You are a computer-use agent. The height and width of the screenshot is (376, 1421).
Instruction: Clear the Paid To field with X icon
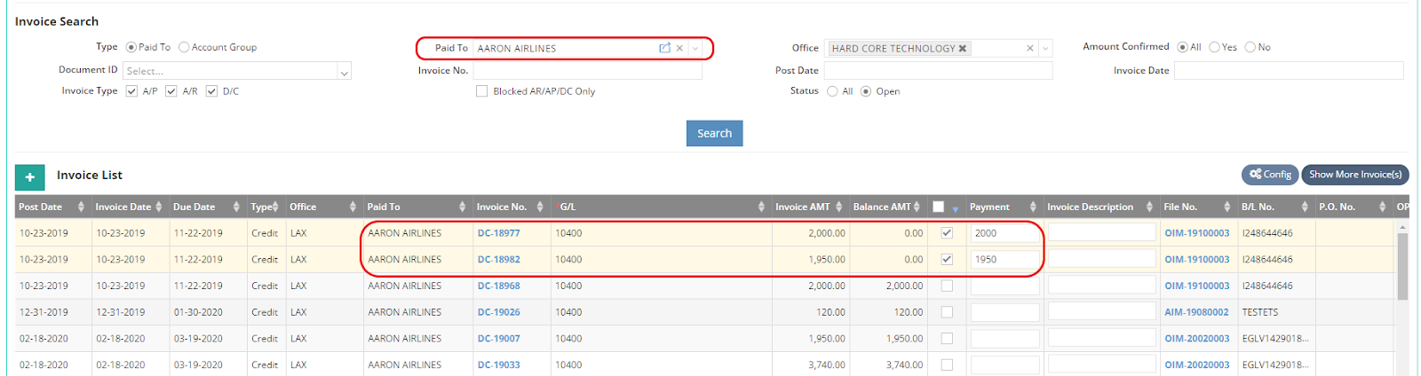pyautogui.click(x=679, y=48)
